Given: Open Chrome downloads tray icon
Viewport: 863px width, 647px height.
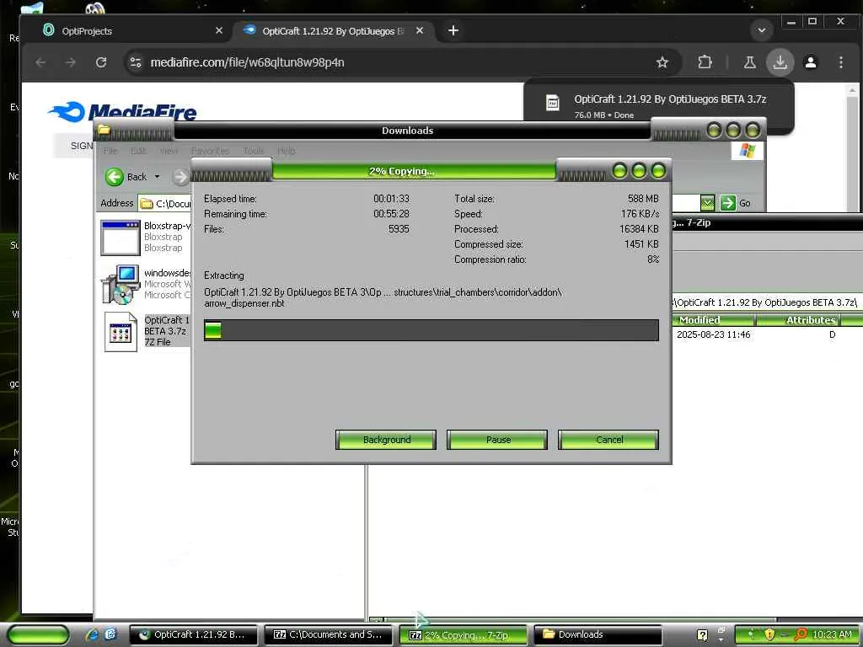Looking at the screenshot, I should click(x=780, y=62).
